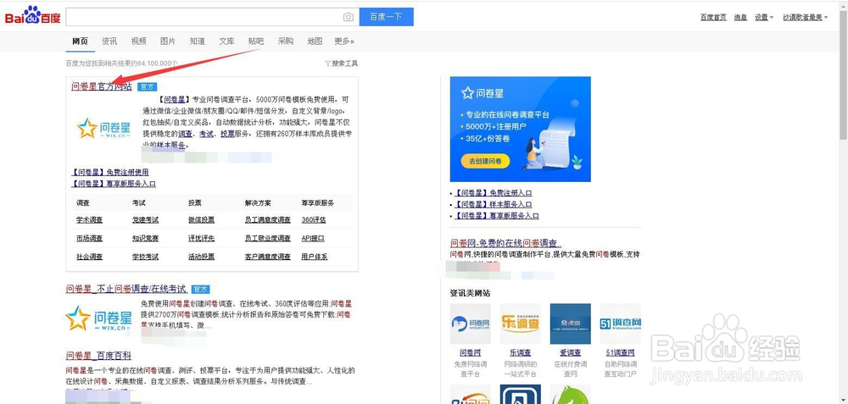The width and height of the screenshot is (848, 404).
Task: Click 问卷星 logo in second result
Action: coord(99,318)
